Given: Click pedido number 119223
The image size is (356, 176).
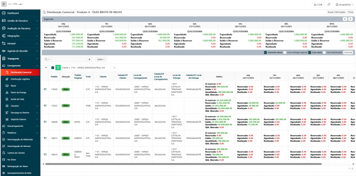Looking at the screenshot, I should 54,106.
